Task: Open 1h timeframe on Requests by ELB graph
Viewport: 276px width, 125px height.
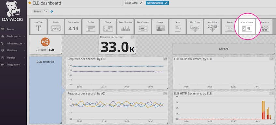Action: [x=165, y=59]
